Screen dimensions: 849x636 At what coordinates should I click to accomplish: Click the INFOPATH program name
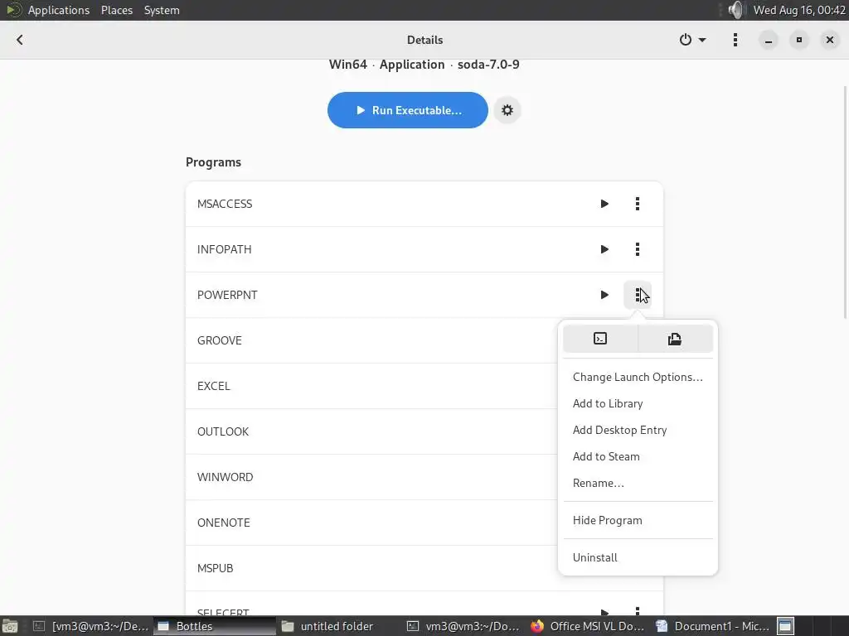pyautogui.click(x=224, y=249)
